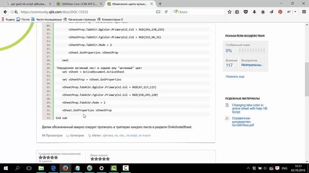Click 'End sub' code line
The image size is (309, 173).
click(x=61, y=118)
